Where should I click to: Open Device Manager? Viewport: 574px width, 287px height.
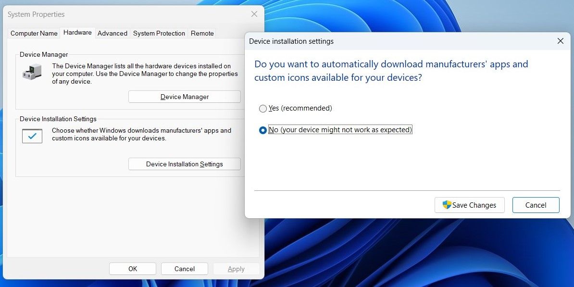pyautogui.click(x=184, y=96)
